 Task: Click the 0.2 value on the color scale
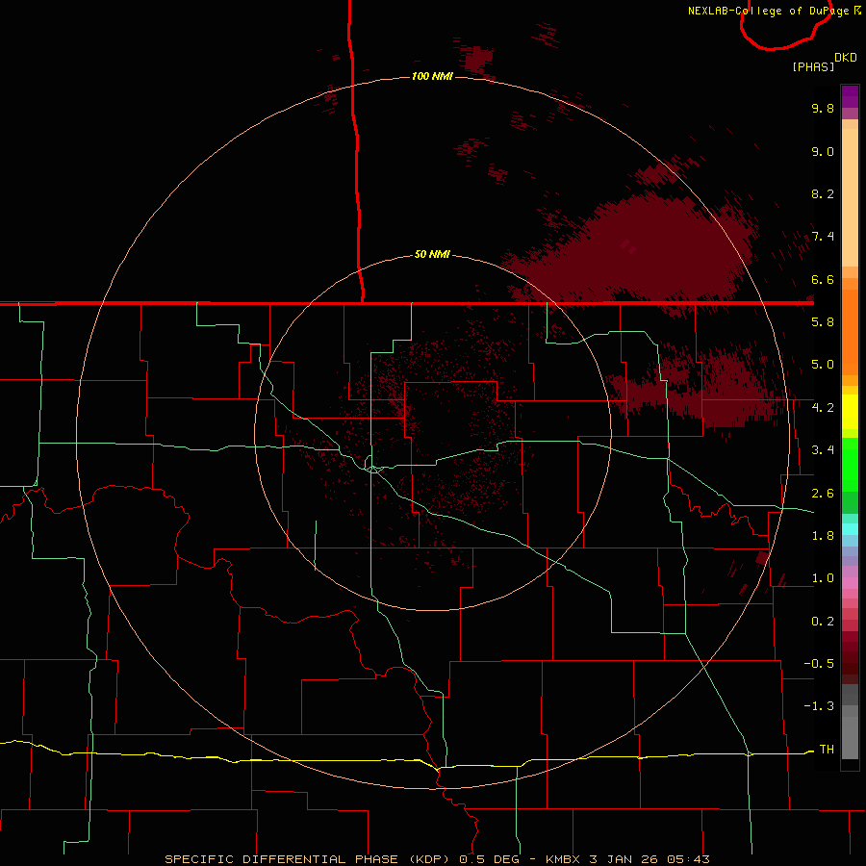coord(823,622)
